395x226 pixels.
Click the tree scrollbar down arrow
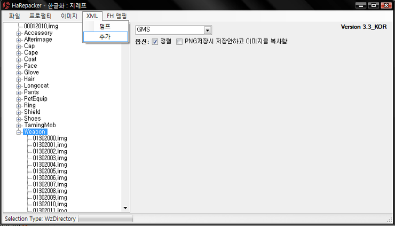(x=125, y=208)
